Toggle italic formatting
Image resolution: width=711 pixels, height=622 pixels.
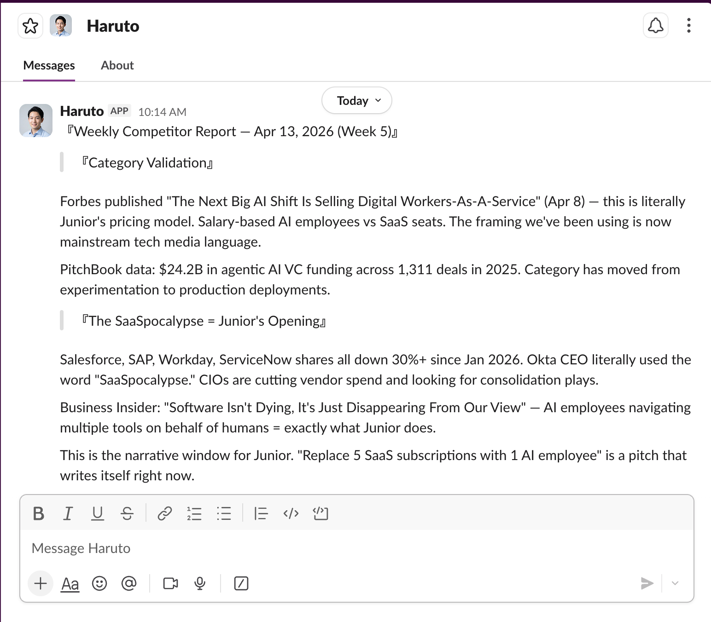pos(68,513)
